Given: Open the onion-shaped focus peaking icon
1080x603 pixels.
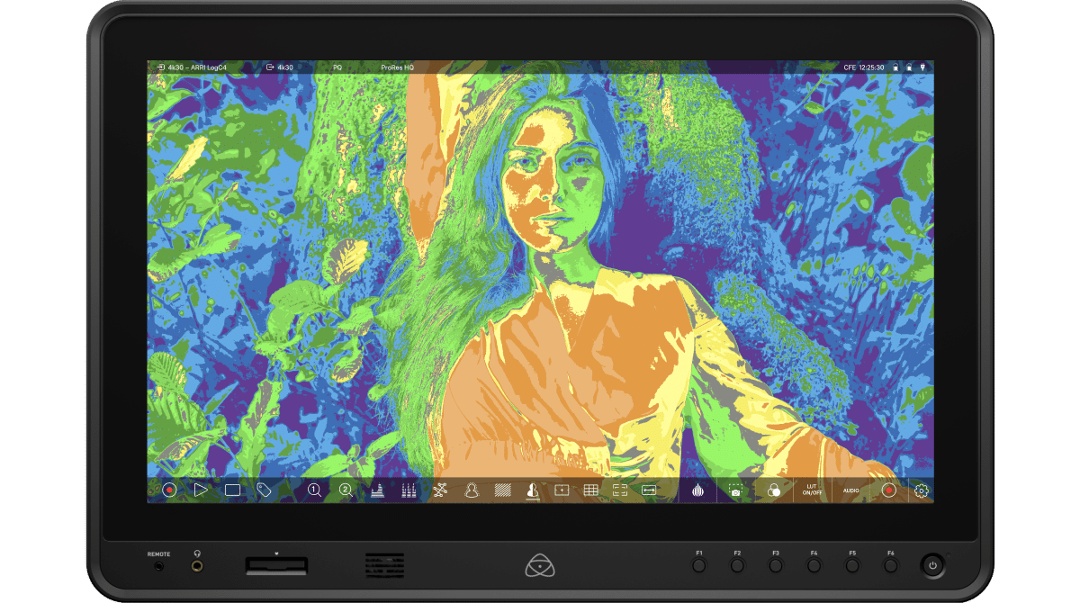Looking at the screenshot, I should [x=697, y=490].
